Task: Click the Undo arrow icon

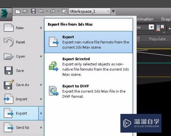Action: tap(41, 11)
